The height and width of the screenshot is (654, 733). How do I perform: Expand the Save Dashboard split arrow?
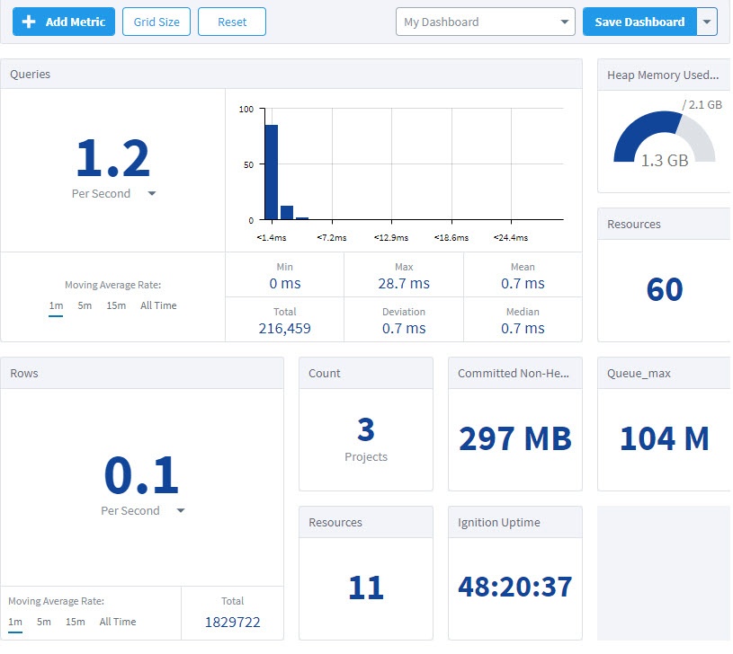pos(708,22)
